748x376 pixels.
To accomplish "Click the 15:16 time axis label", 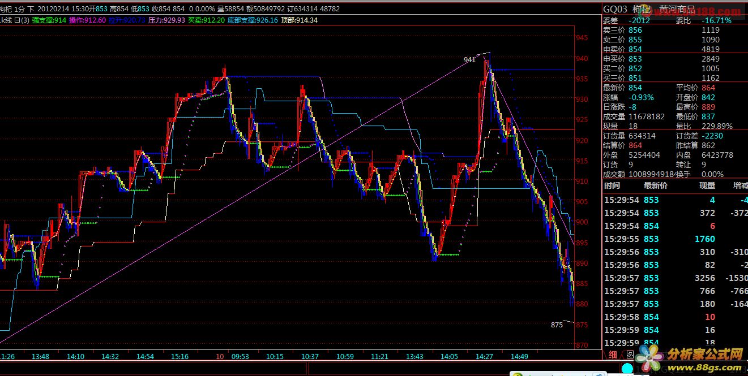I will point(179,357).
